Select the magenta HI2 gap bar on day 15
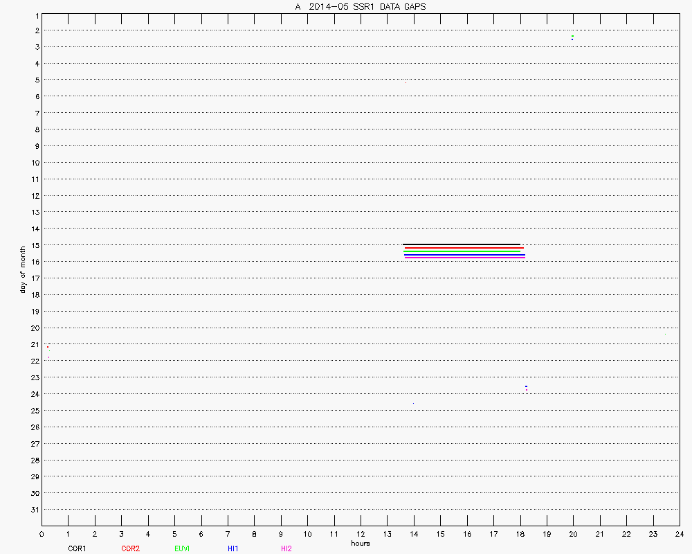 pos(464,259)
